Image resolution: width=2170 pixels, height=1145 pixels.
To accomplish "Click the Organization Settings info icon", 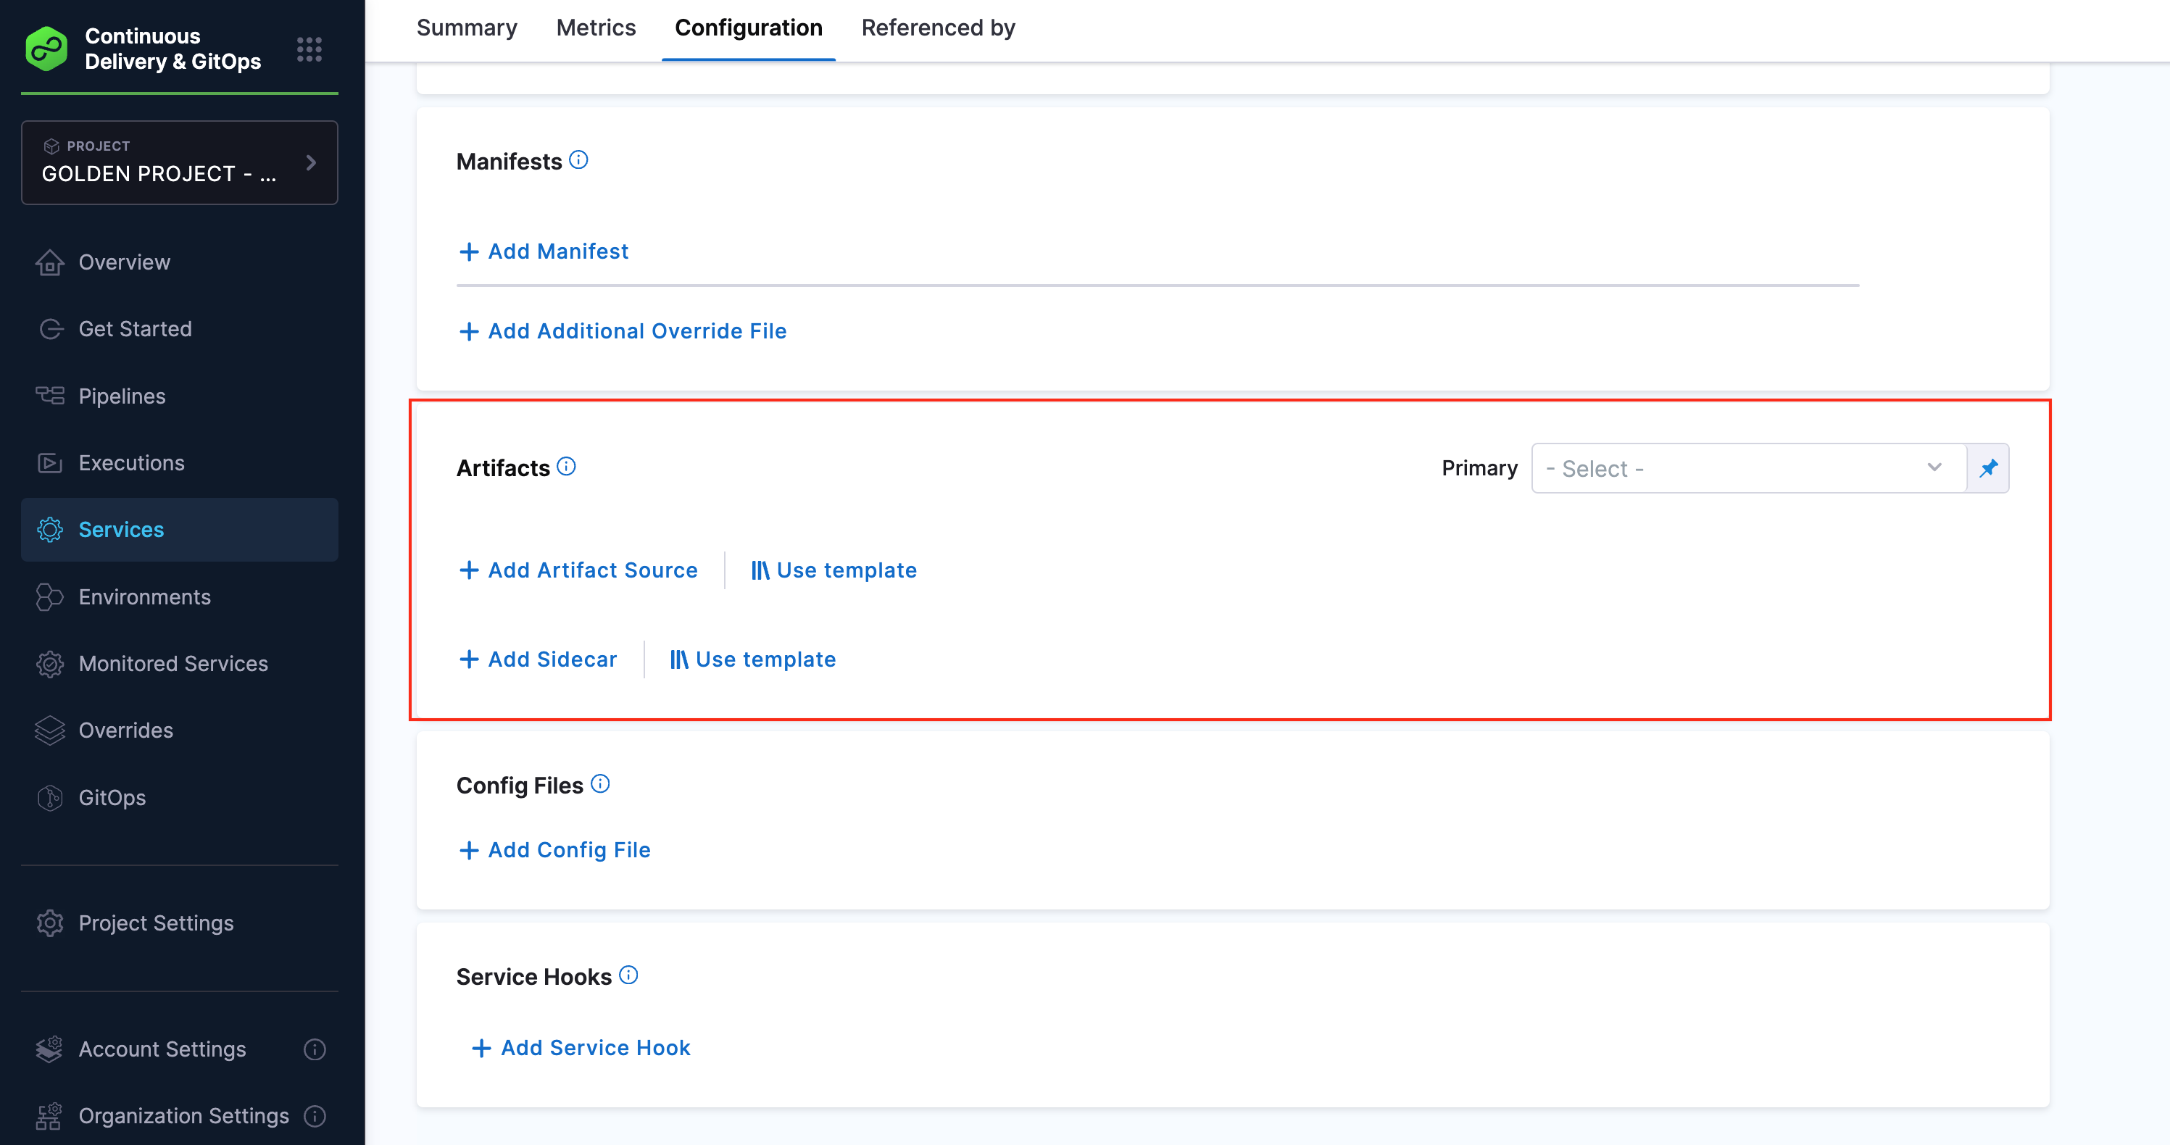I will (315, 1115).
